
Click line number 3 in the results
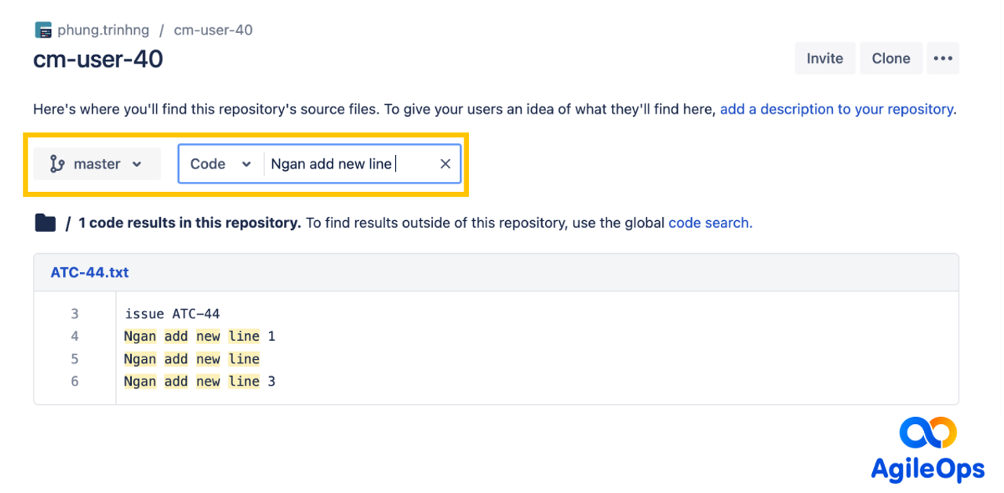pos(75,314)
